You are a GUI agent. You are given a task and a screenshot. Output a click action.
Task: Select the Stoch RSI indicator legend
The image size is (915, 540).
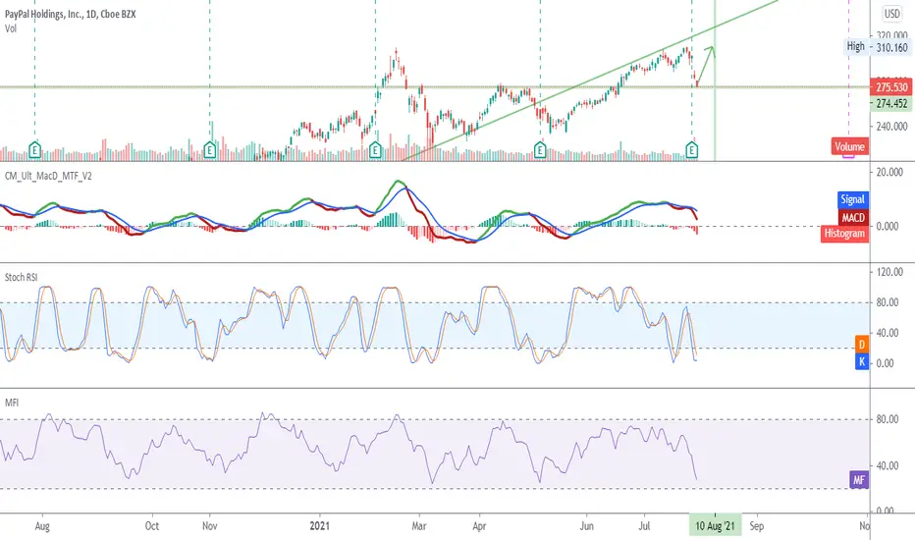click(x=21, y=277)
